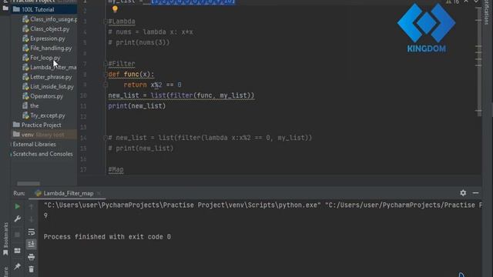Collapse the #Lambda comment block fold marker
This screenshot has height=277, width=493.
pyautogui.click(x=106, y=22)
